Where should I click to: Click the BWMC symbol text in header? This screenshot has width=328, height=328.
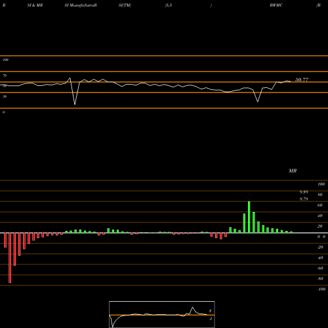coord(276,5)
